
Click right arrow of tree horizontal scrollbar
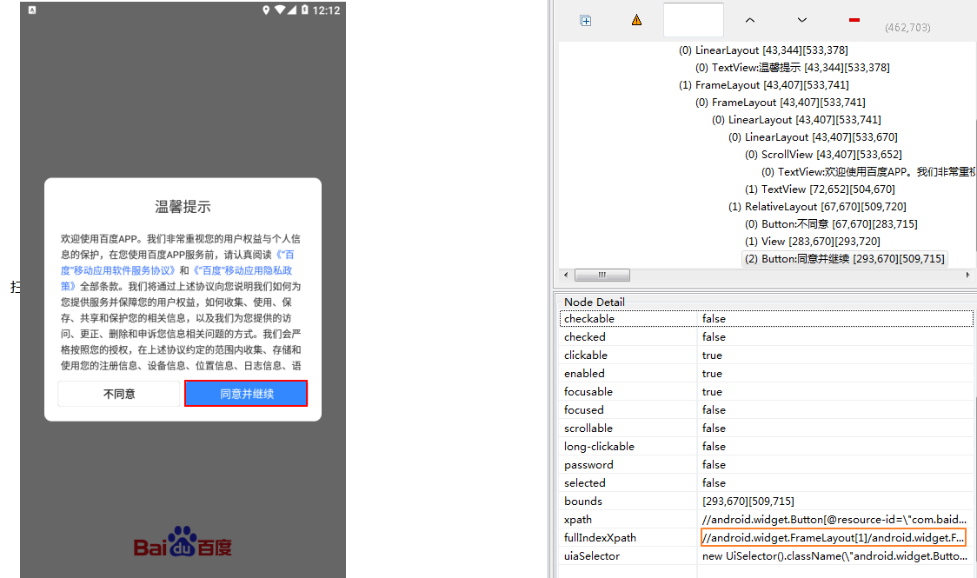[x=967, y=275]
